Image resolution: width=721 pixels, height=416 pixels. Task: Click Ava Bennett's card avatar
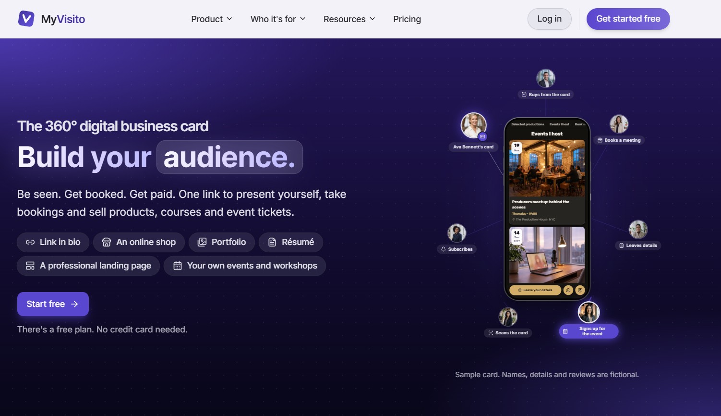tap(474, 125)
